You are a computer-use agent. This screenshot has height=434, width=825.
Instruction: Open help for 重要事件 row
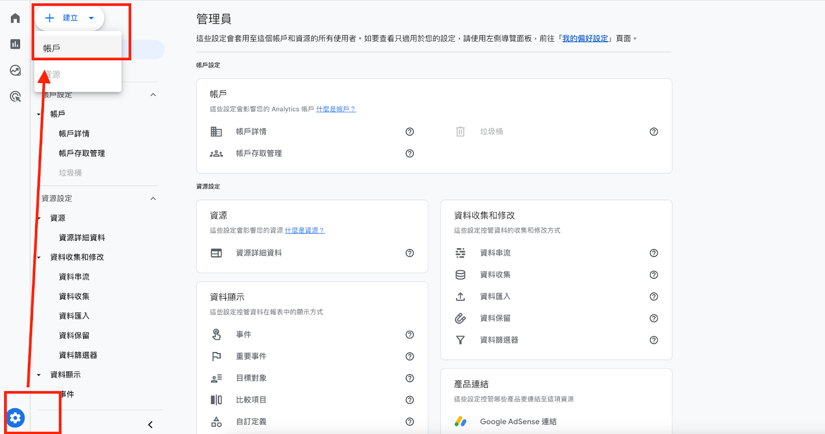pos(410,356)
